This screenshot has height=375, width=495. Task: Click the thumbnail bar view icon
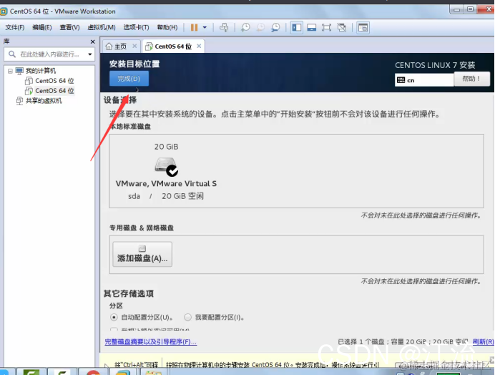312,27
